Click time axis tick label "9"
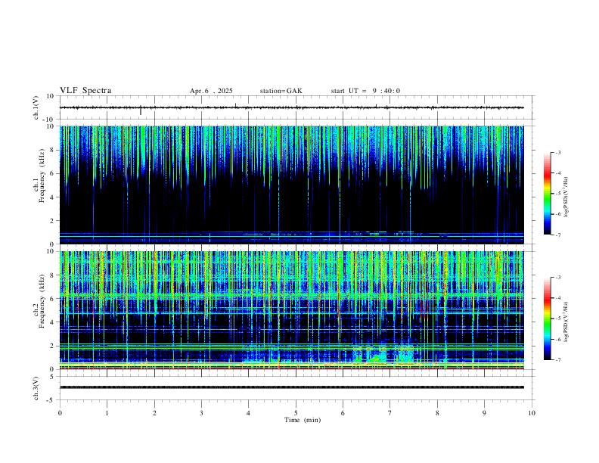Screen dimensions: 599x463 pyautogui.click(x=484, y=413)
